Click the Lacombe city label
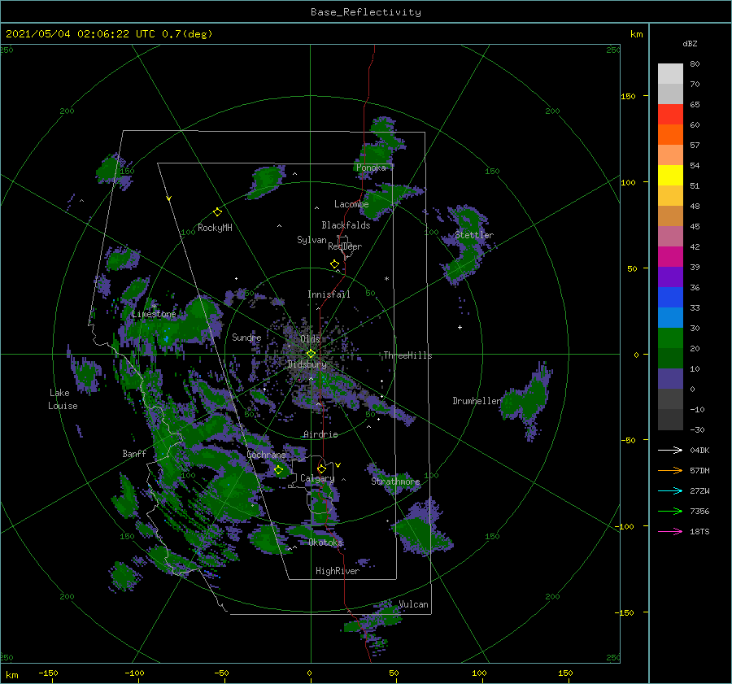The width and height of the screenshot is (732, 684). coord(351,204)
